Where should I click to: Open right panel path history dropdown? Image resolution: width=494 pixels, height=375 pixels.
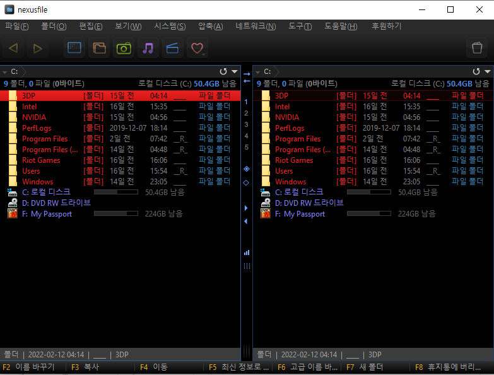488,71
